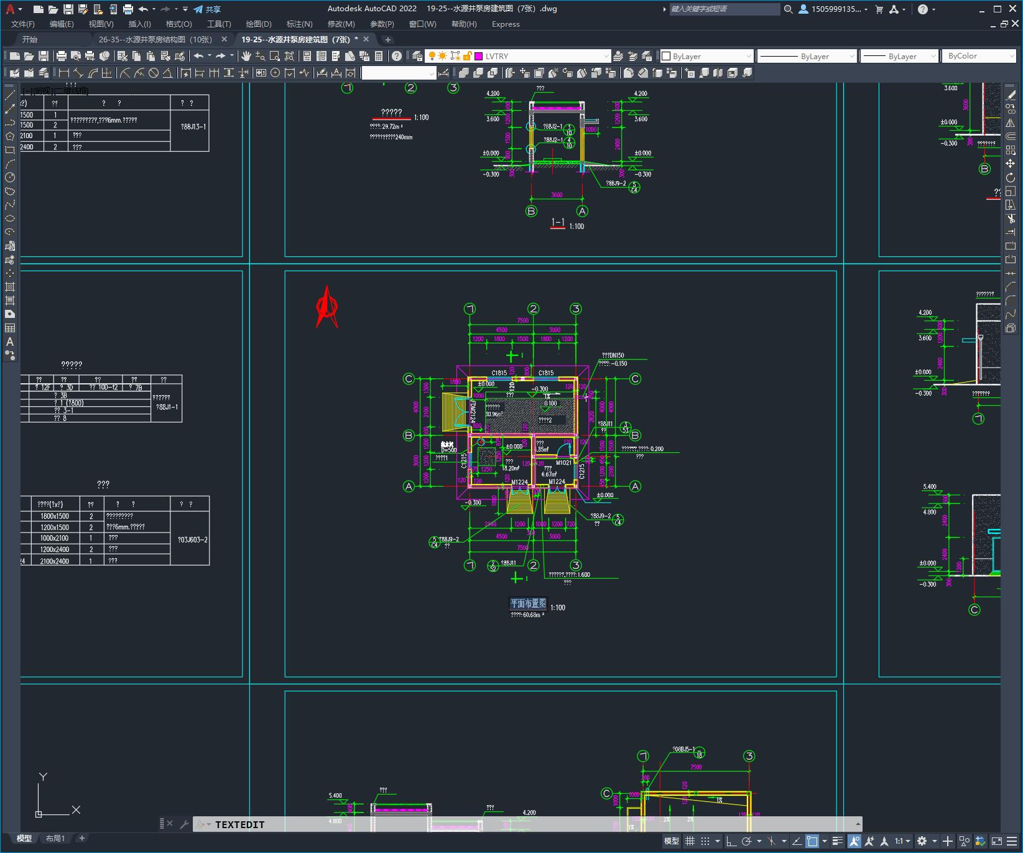Open the Autodesk App Store cart icon
The image size is (1023, 853).
pyautogui.click(x=879, y=9)
